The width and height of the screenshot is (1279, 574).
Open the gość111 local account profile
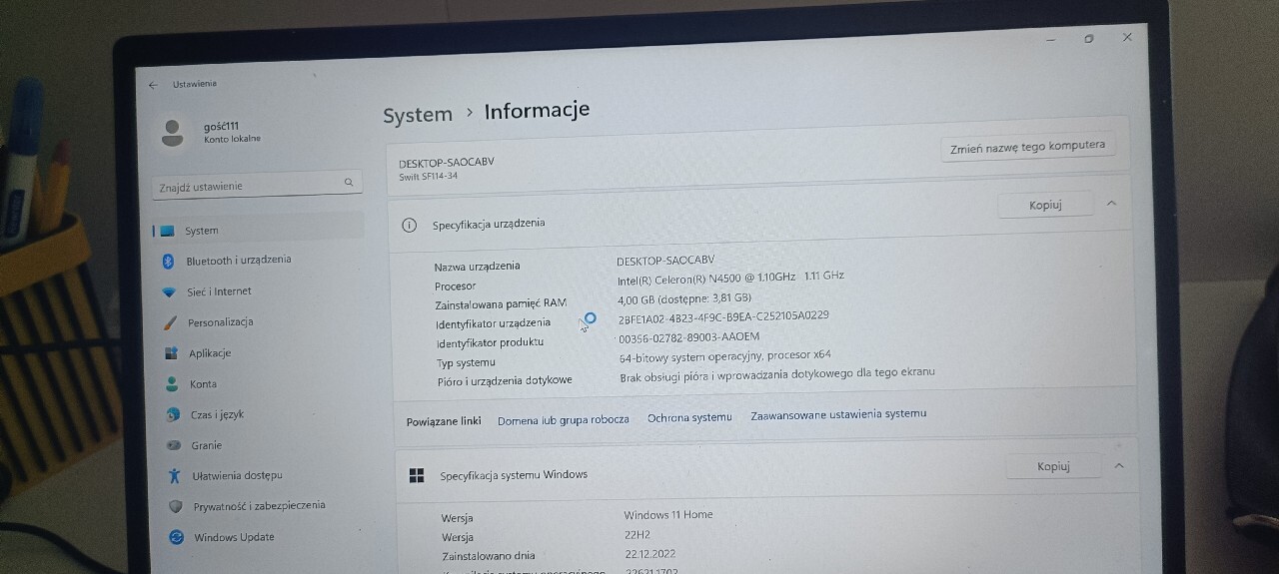[212, 132]
